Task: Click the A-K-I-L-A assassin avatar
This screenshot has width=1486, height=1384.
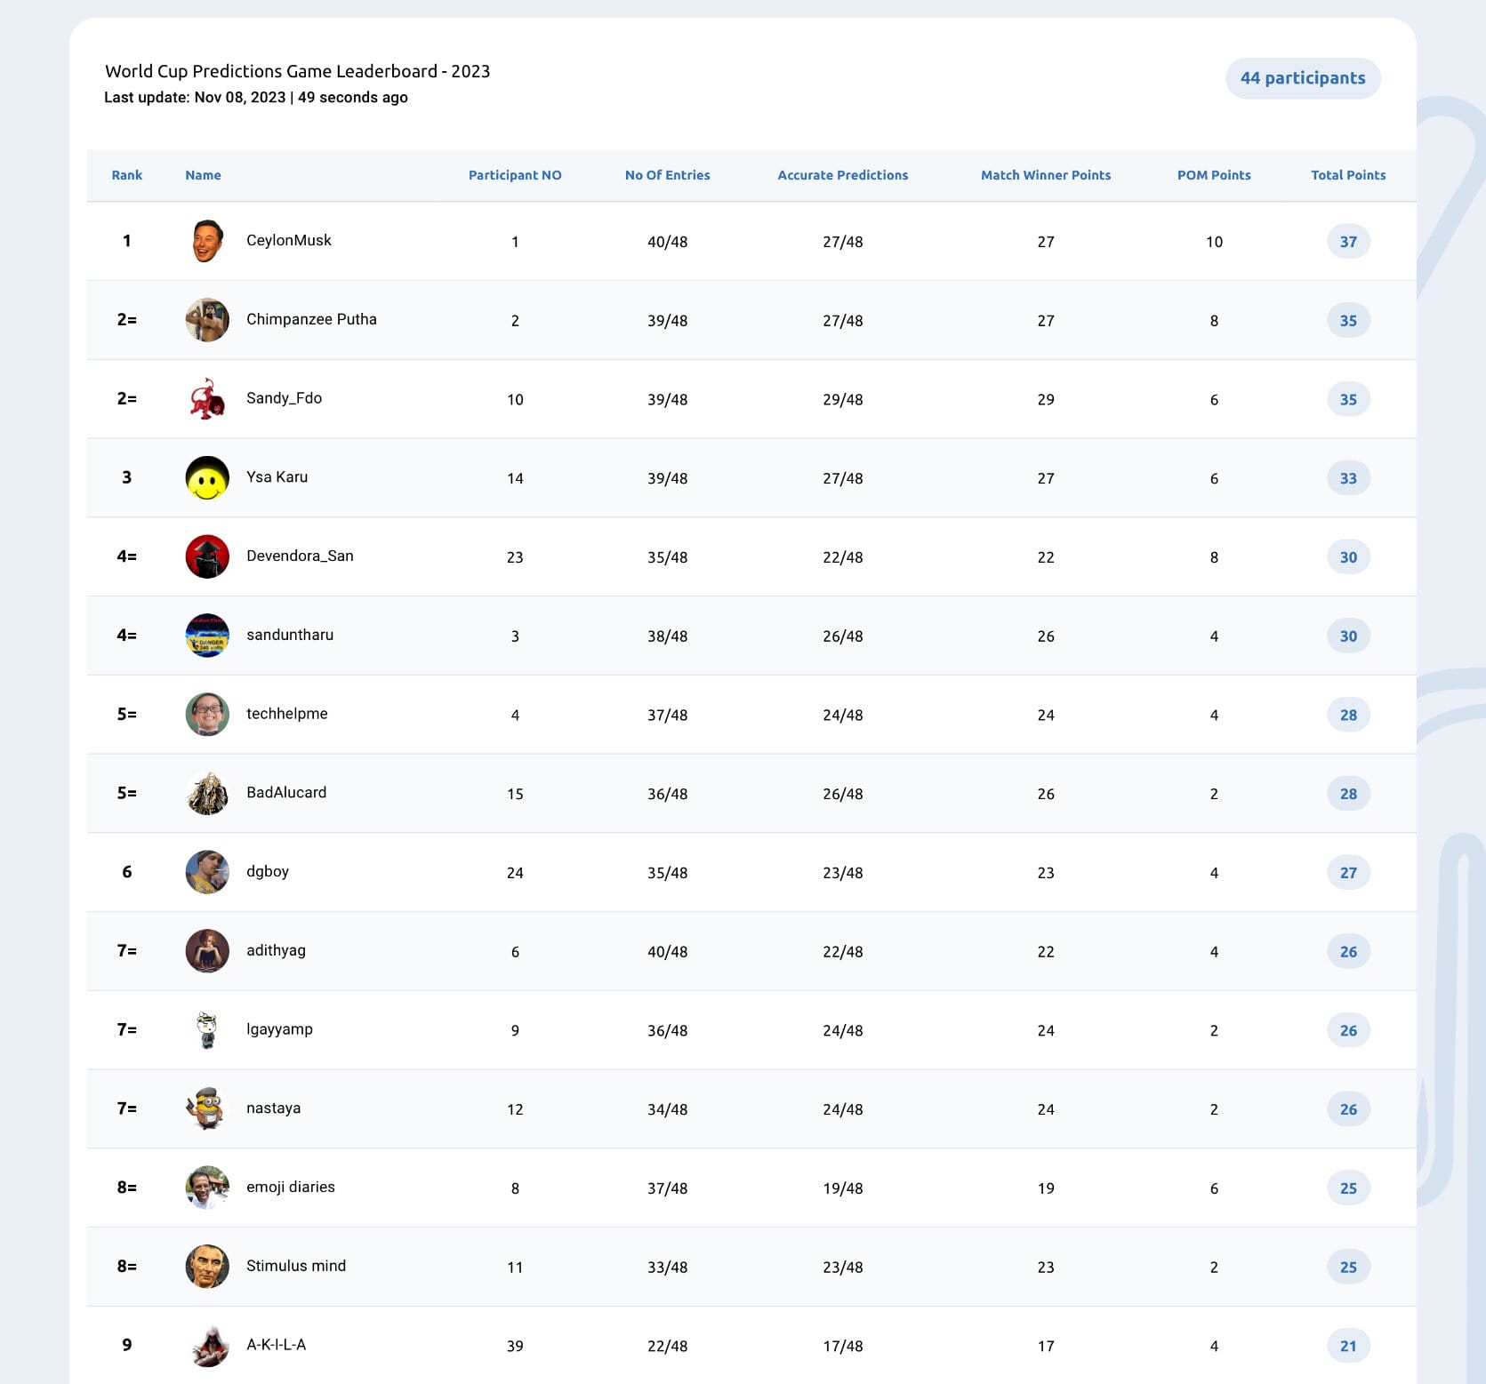Action: tap(207, 1346)
